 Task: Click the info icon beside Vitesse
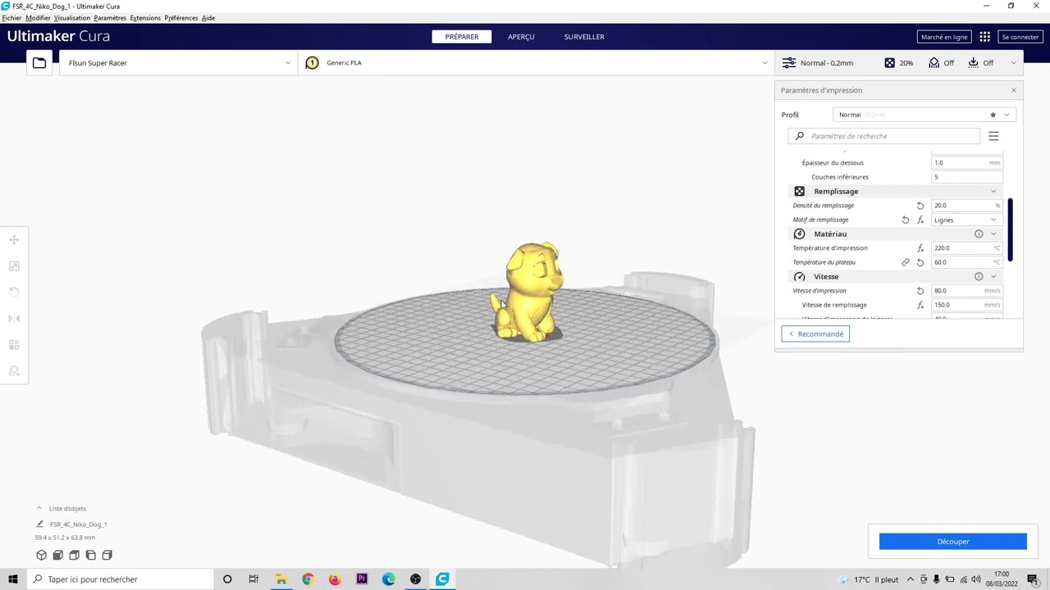[979, 277]
